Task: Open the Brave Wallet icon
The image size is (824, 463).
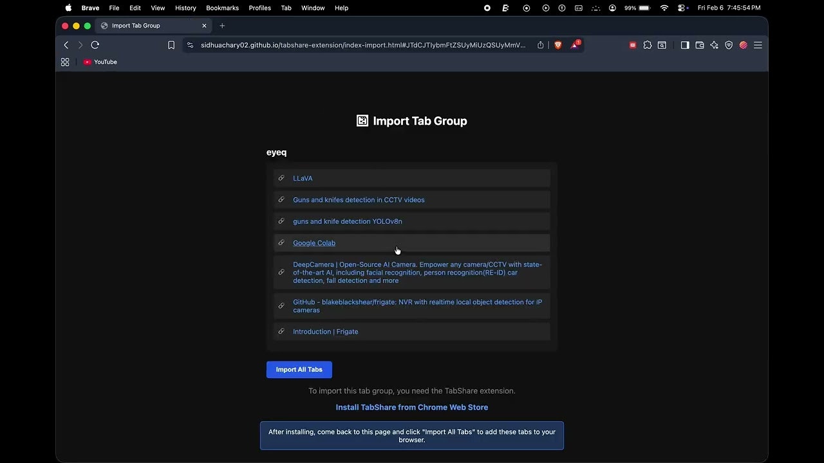Action: pos(699,45)
